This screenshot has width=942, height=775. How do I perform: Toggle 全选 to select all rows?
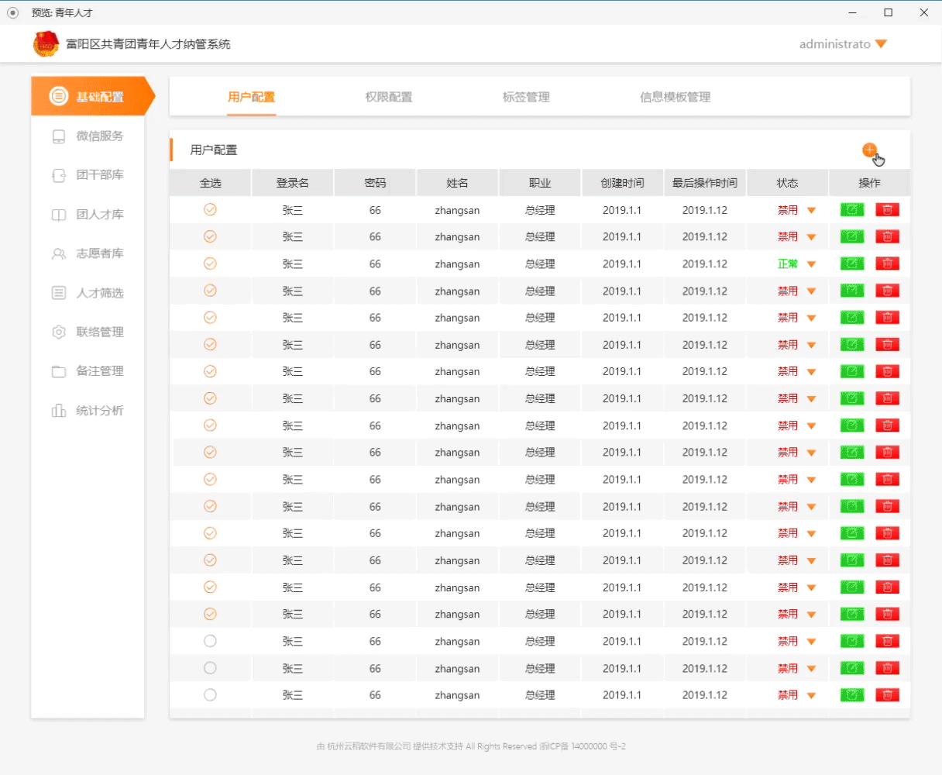(x=211, y=183)
